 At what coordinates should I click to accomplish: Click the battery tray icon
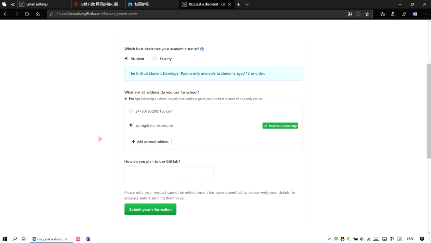[x=356, y=239]
